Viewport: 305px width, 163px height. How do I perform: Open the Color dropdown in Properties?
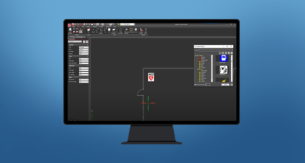tap(83, 47)
